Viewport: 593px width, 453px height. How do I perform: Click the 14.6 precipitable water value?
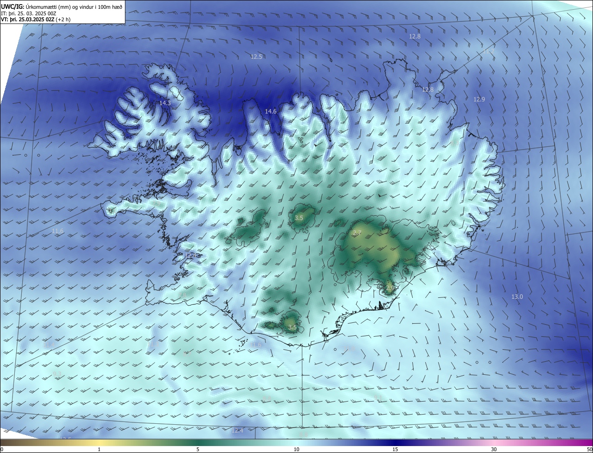tap(271, 111)
